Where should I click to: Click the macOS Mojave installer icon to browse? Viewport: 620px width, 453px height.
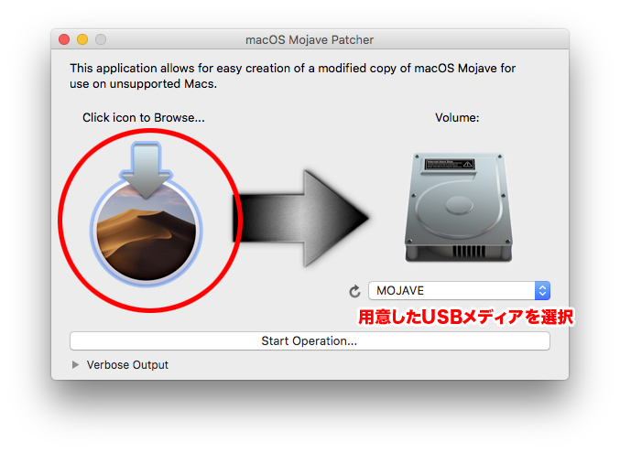click(x=147, y=212)
